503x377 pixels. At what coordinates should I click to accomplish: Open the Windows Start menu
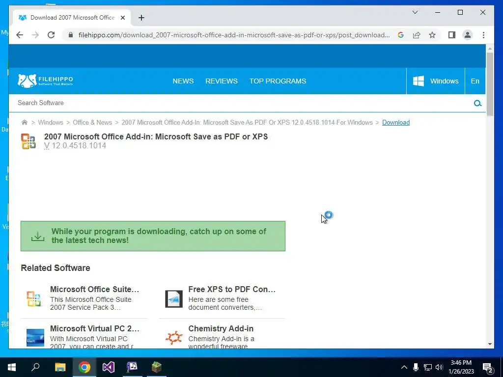pyautogui.click(x=12, y=367)
